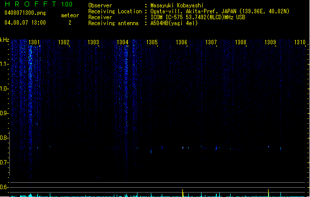
Task: Click the 0.6 kHz axis label
Action: (x=4, y=187)
